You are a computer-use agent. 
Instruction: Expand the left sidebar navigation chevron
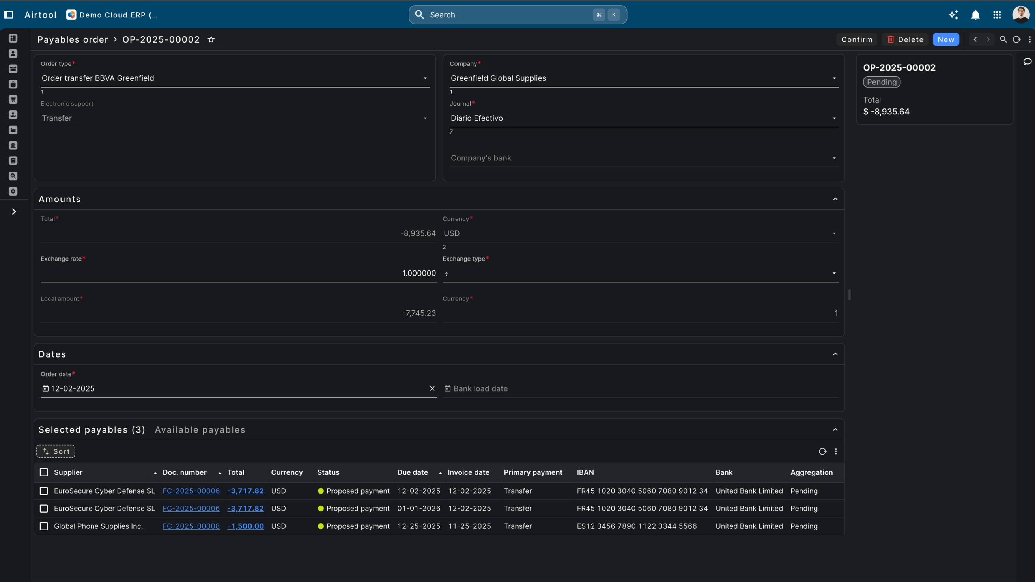coord(14,211)
